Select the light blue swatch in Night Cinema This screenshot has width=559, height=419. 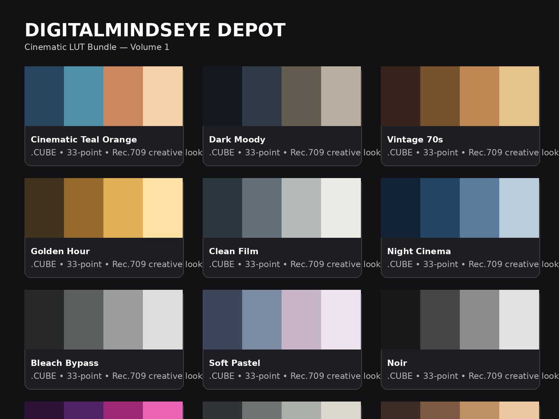click(x=519, y=208)
